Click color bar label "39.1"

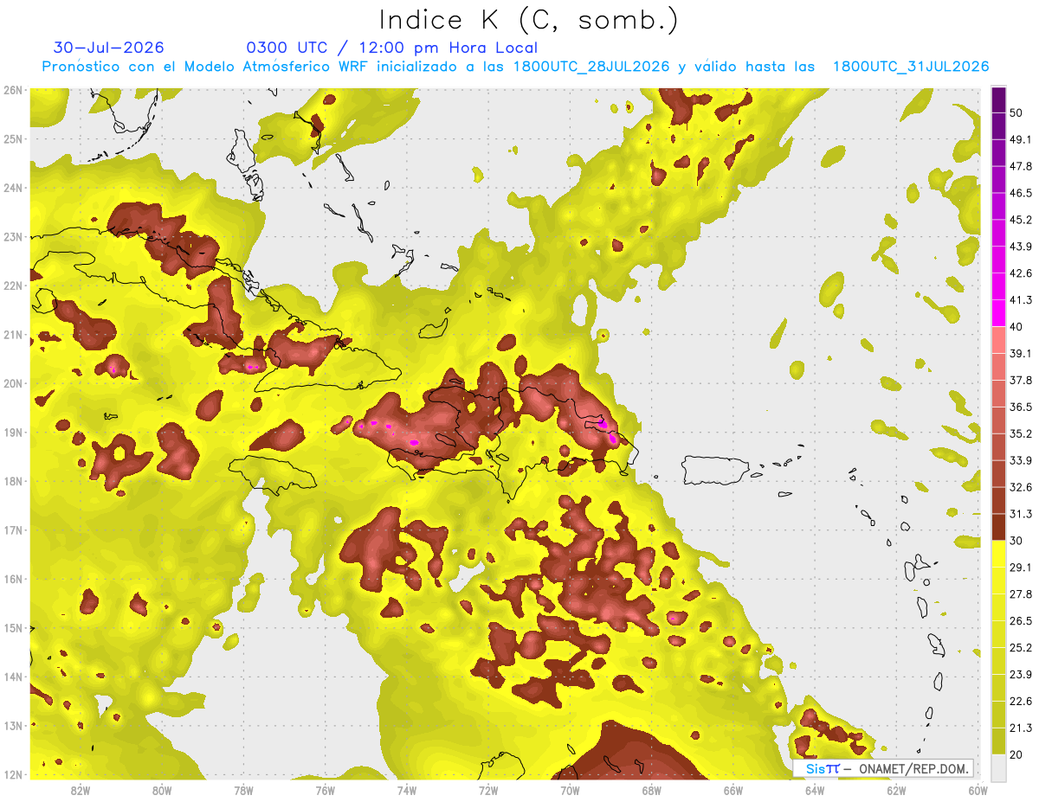pyautogui.click(x=1021, y=353)
